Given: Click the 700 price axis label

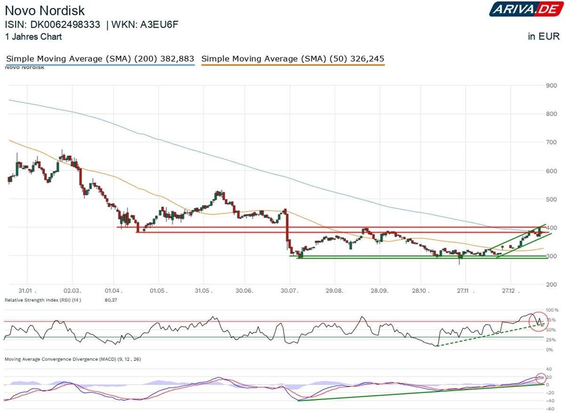Looking at the screenshot, I should point(552,142).
